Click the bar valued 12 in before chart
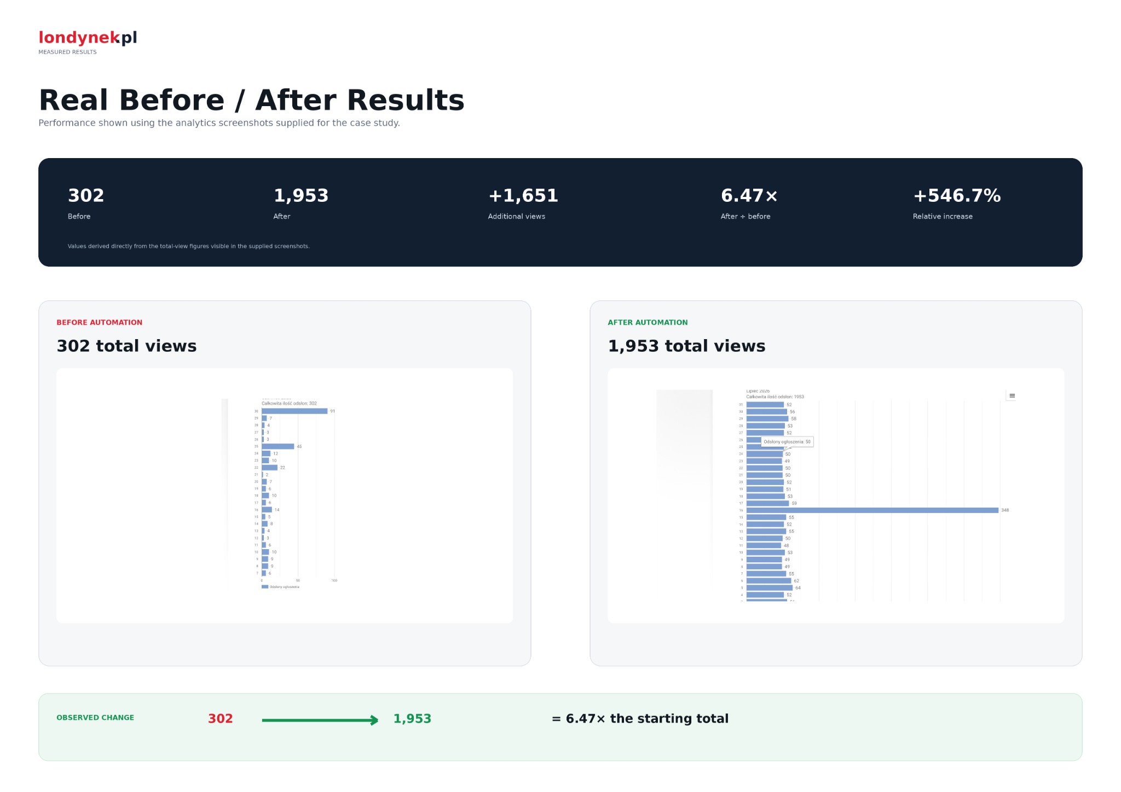1121x792 pixels. tap(266, 453)
